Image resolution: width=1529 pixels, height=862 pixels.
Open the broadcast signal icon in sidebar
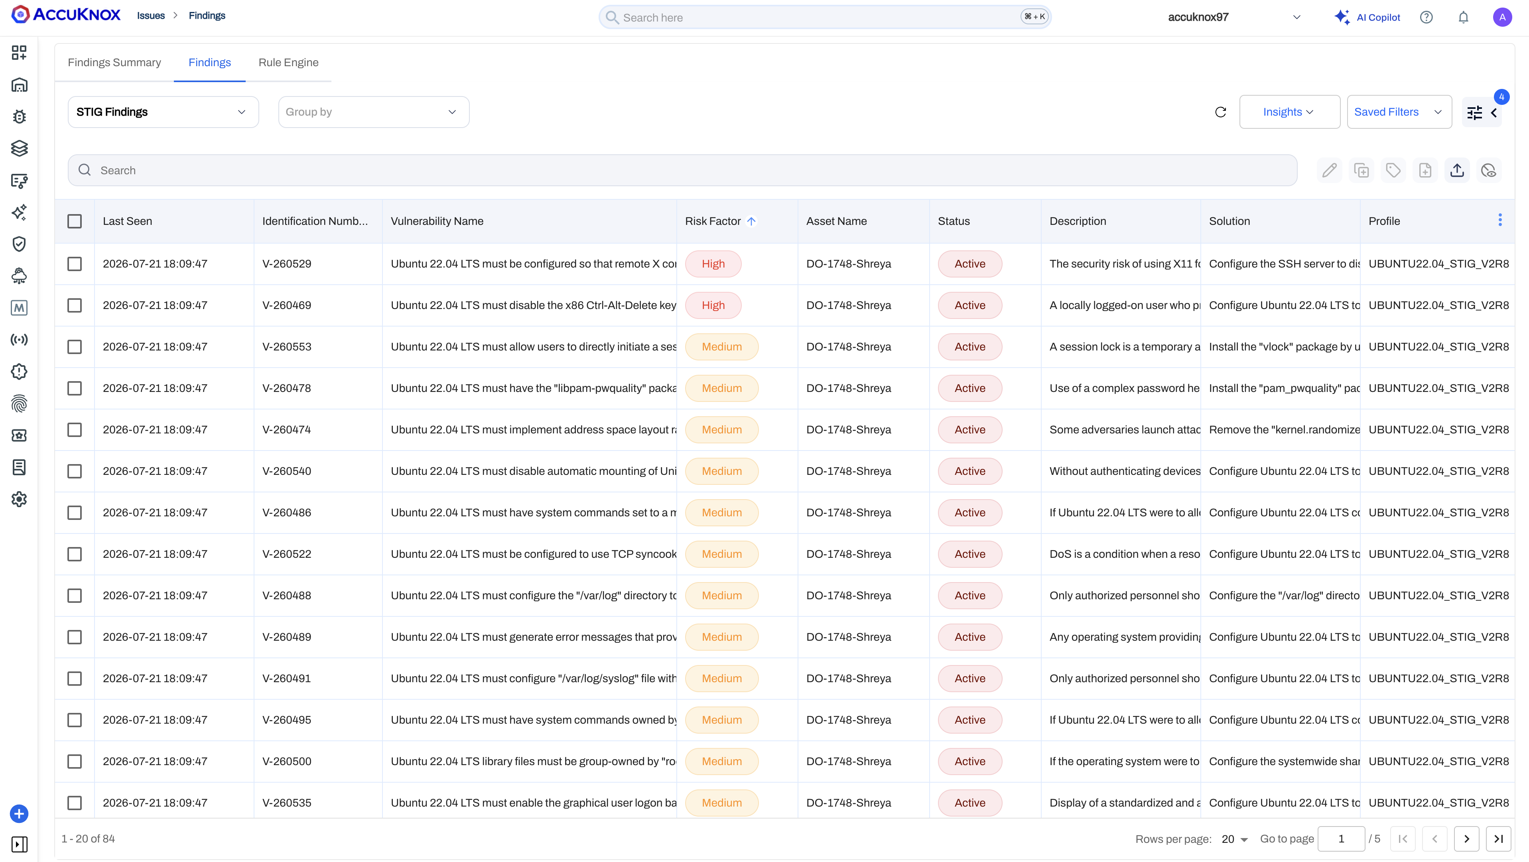pos(19,340)
